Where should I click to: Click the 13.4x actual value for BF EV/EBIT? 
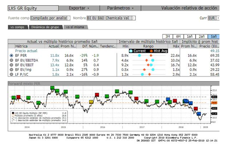pos(55,65)
